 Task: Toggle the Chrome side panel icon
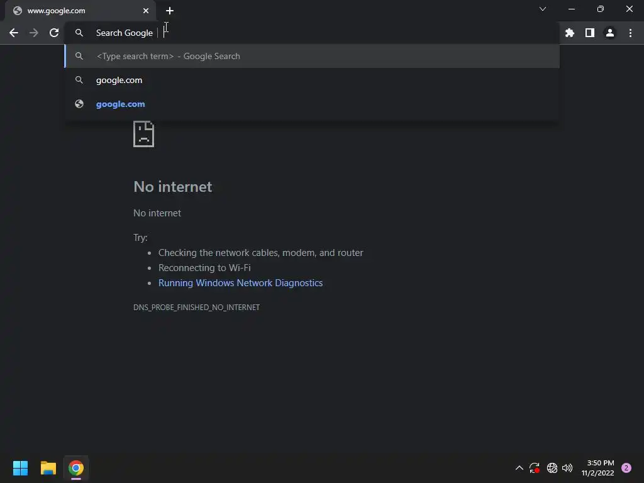coord(589,33)
